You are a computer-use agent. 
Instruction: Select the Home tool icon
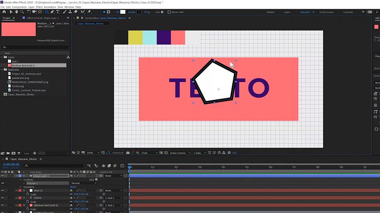(4, 12)
